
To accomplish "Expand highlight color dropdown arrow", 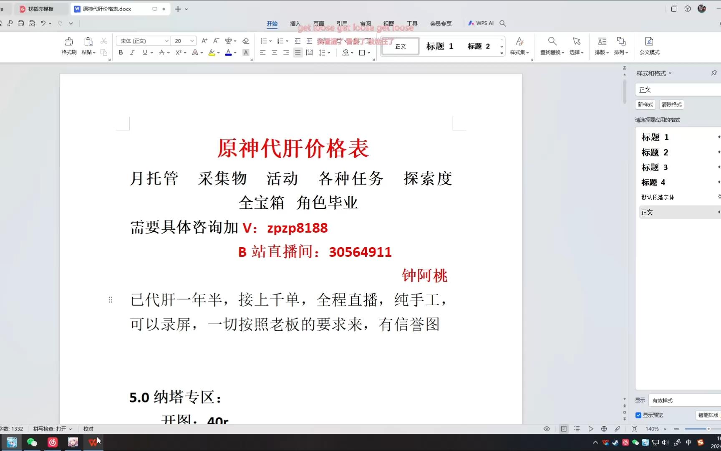I will pyautogui.click(x=218, y=53).
